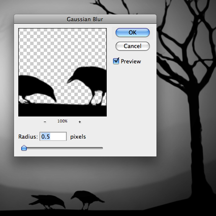Cancel the Gaussian Blur dialog

[x=133, y=46]
